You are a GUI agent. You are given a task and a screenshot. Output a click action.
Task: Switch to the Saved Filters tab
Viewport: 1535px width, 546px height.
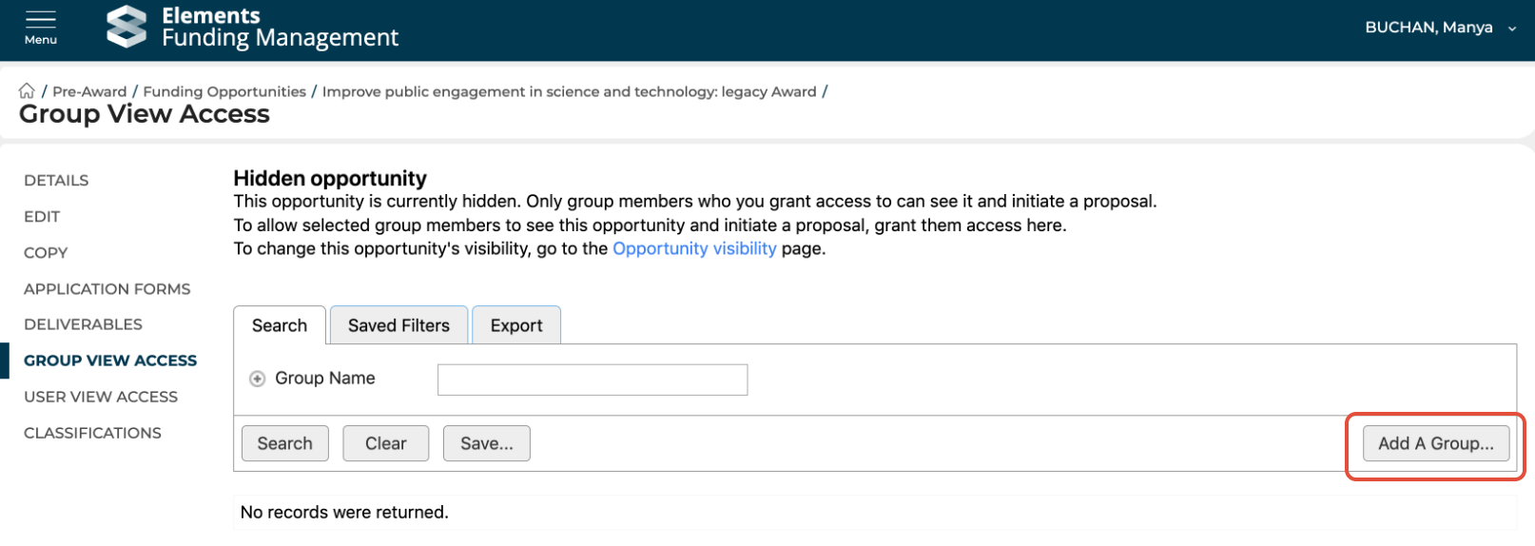click(x=398, y=325)
